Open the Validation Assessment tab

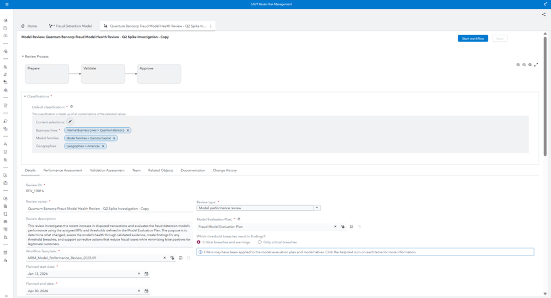coord(107,170)
